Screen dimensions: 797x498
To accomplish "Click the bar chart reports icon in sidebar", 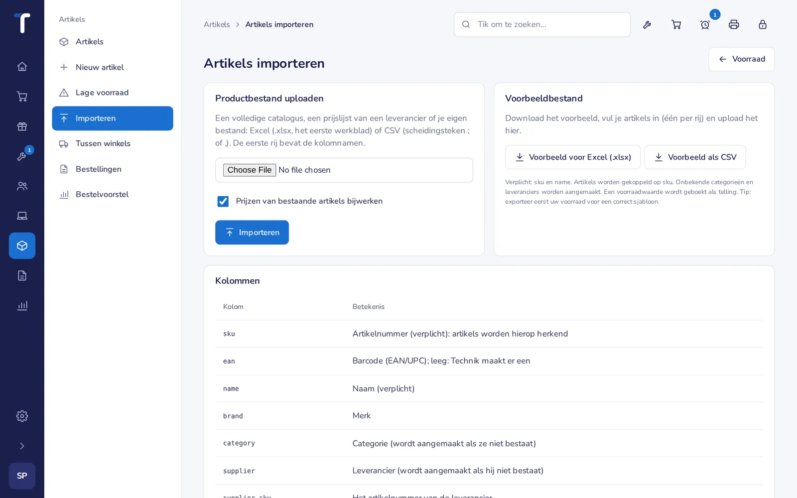I will (22, 305).
